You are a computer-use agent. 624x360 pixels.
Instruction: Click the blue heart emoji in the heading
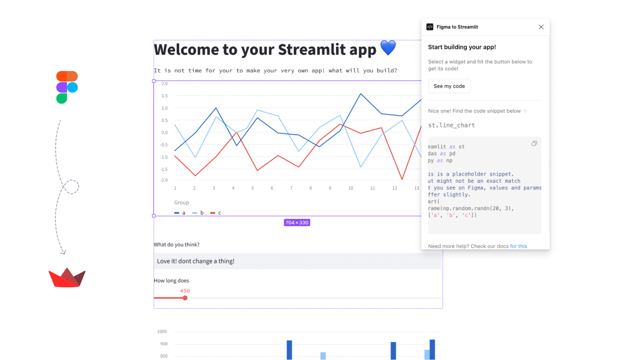388,48
